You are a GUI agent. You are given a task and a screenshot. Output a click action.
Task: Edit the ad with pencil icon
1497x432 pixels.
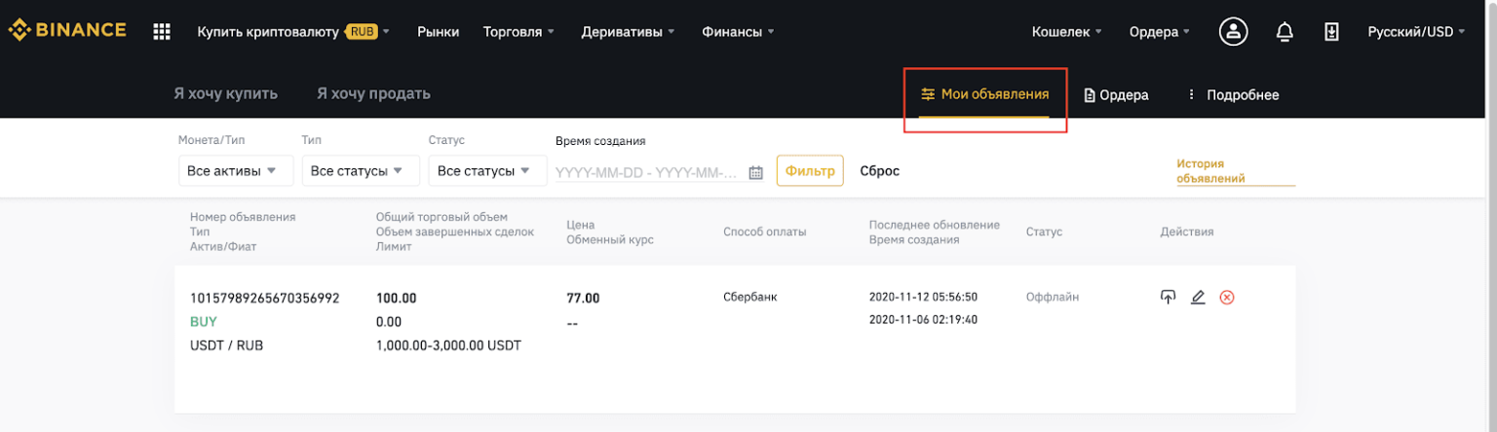1198,298
